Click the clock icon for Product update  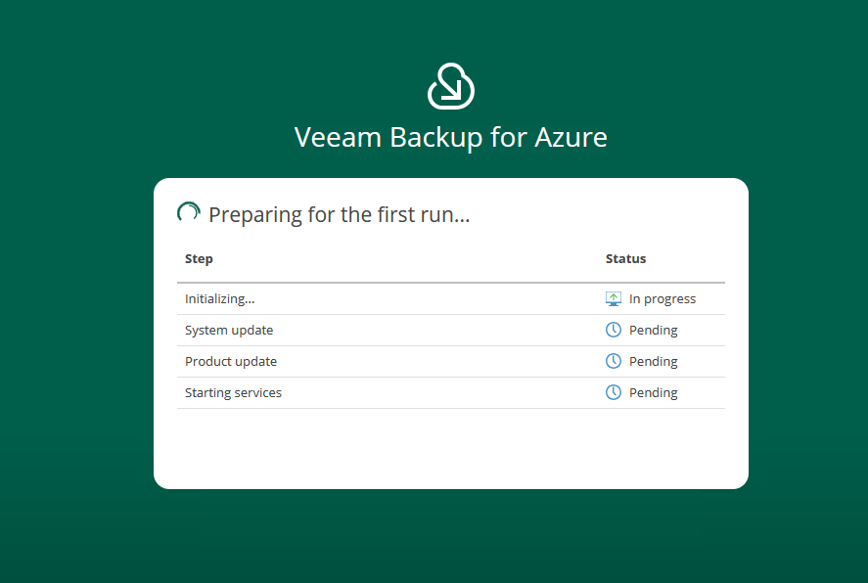[x=614, y=361]
